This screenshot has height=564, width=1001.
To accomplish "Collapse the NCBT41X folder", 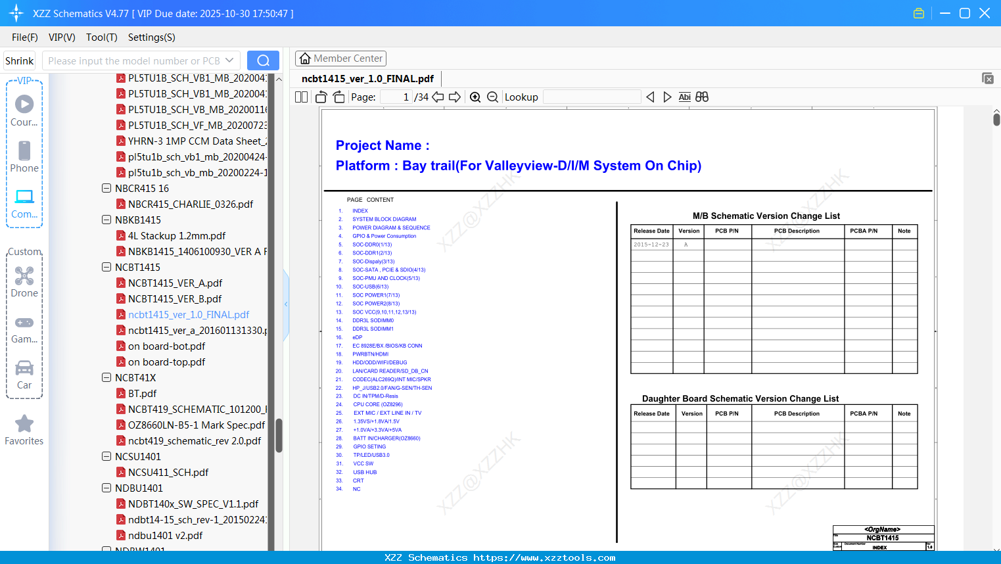I will (x=106, y=377).
